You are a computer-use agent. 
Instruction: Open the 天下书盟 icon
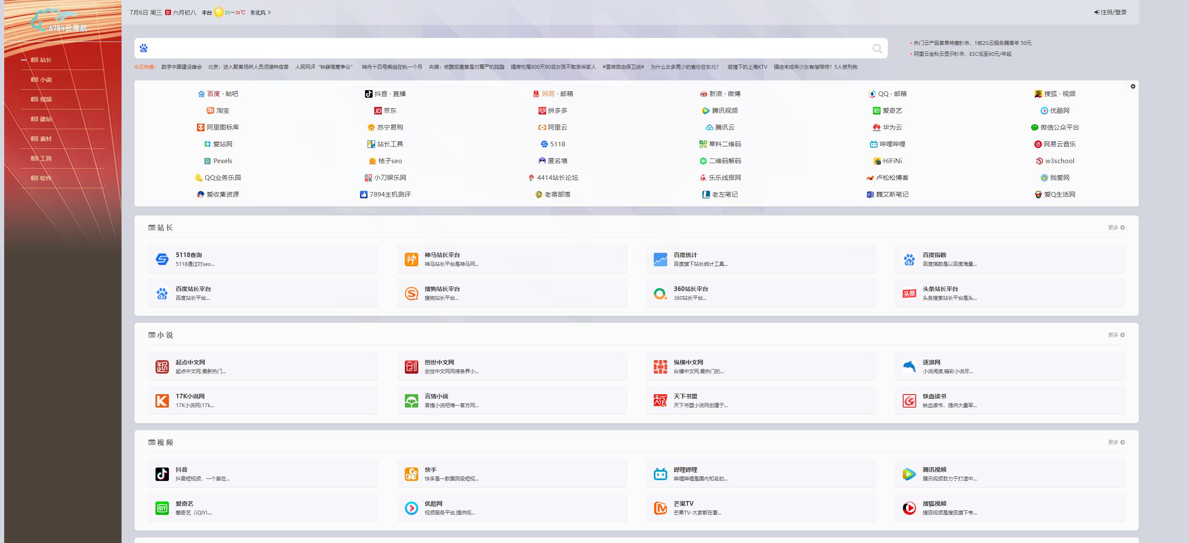click(661, 401)
